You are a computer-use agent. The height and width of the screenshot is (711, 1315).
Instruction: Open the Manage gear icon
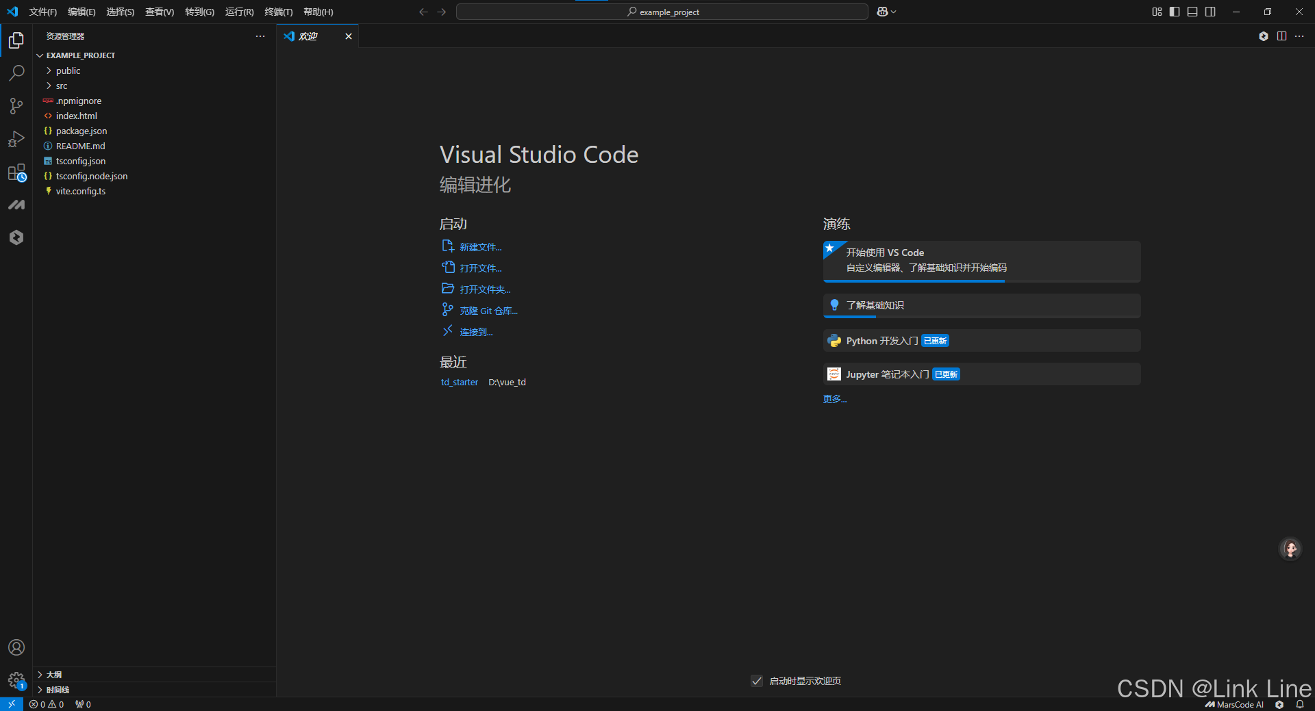coord(16,680)
